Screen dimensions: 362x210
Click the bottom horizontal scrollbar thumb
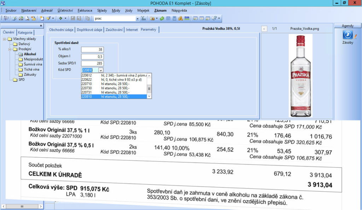(x=22, y=206)
